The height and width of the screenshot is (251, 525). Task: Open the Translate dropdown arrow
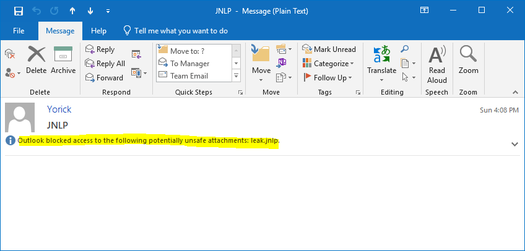click(382, 80)
